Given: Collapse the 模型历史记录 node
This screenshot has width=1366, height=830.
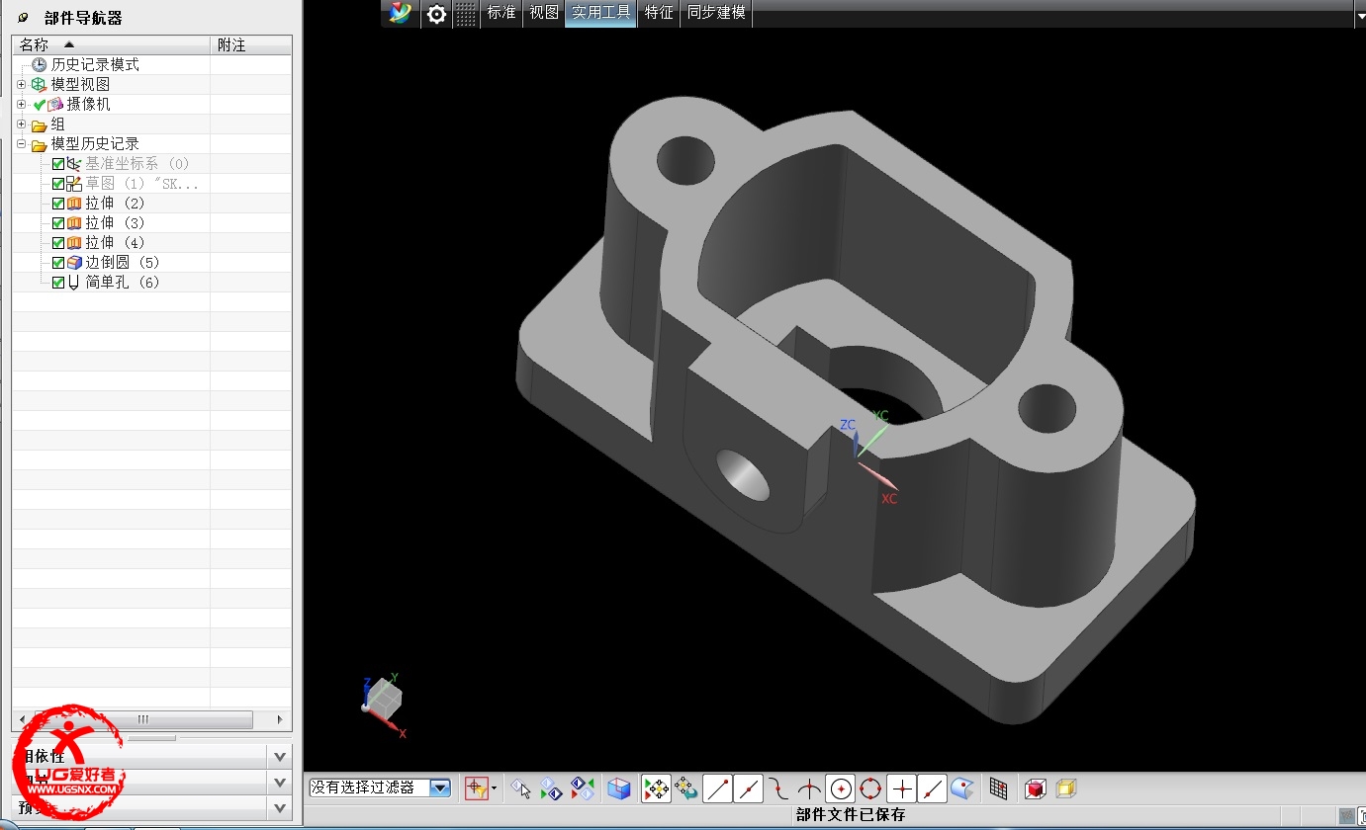Looking at the screenshot, I should click(21, 144).
